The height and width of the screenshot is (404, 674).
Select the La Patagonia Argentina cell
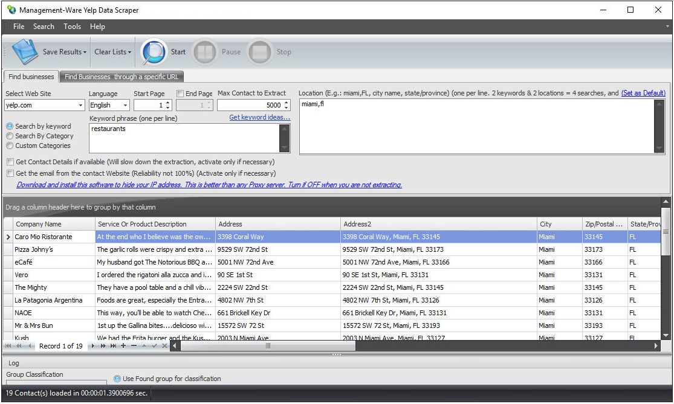(54, 300)
